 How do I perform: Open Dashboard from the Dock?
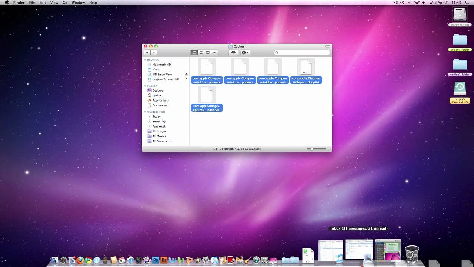tap(63, 260)
